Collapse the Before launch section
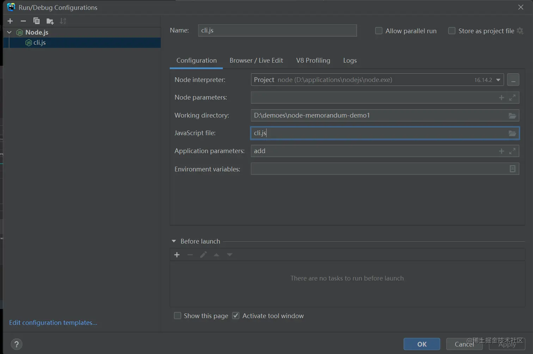Image resolution: width=533 pixels, height=354 pixels. (x=174, y=241)
